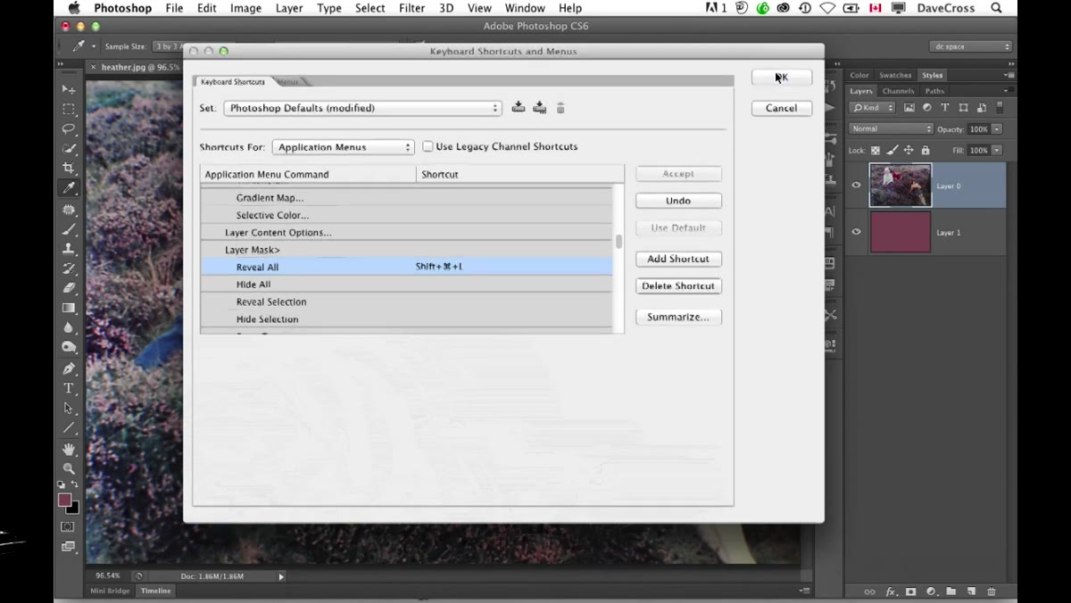Select the Spot Healing Brush tool
The width and height of the screenshot is (1071, 603).
(69, 210)
